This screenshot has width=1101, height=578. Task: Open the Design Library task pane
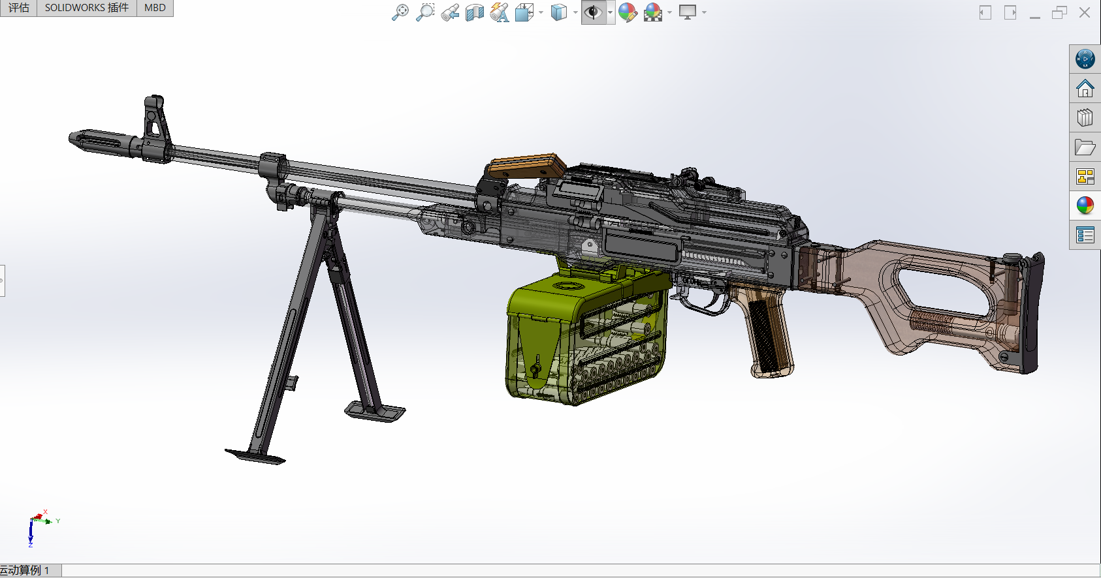pos(1085,118)
